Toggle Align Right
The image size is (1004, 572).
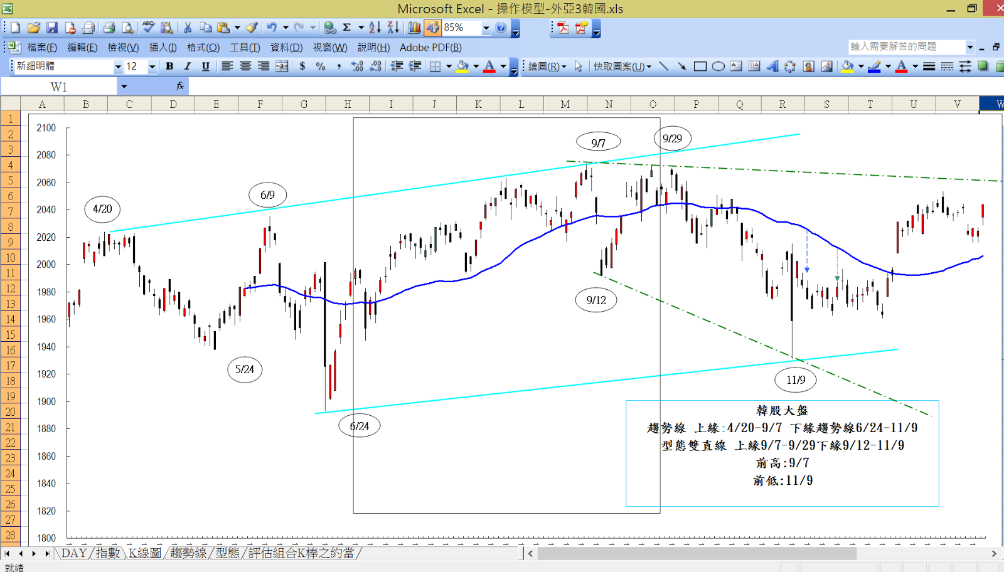[x=264, y=66]
